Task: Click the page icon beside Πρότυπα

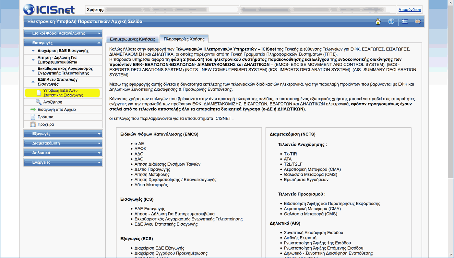Action: [33, 117]
